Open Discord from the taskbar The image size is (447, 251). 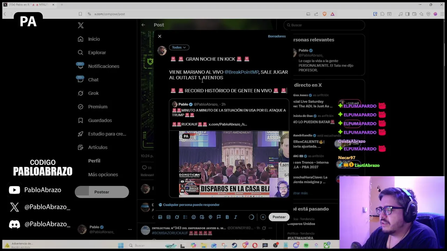[x=296, y=245]
